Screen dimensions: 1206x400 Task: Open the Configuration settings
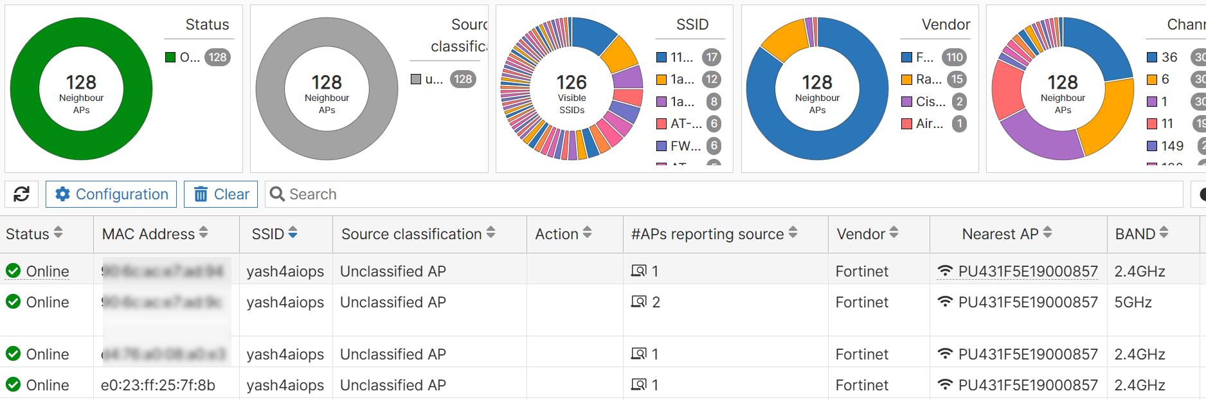coord(111,194)
